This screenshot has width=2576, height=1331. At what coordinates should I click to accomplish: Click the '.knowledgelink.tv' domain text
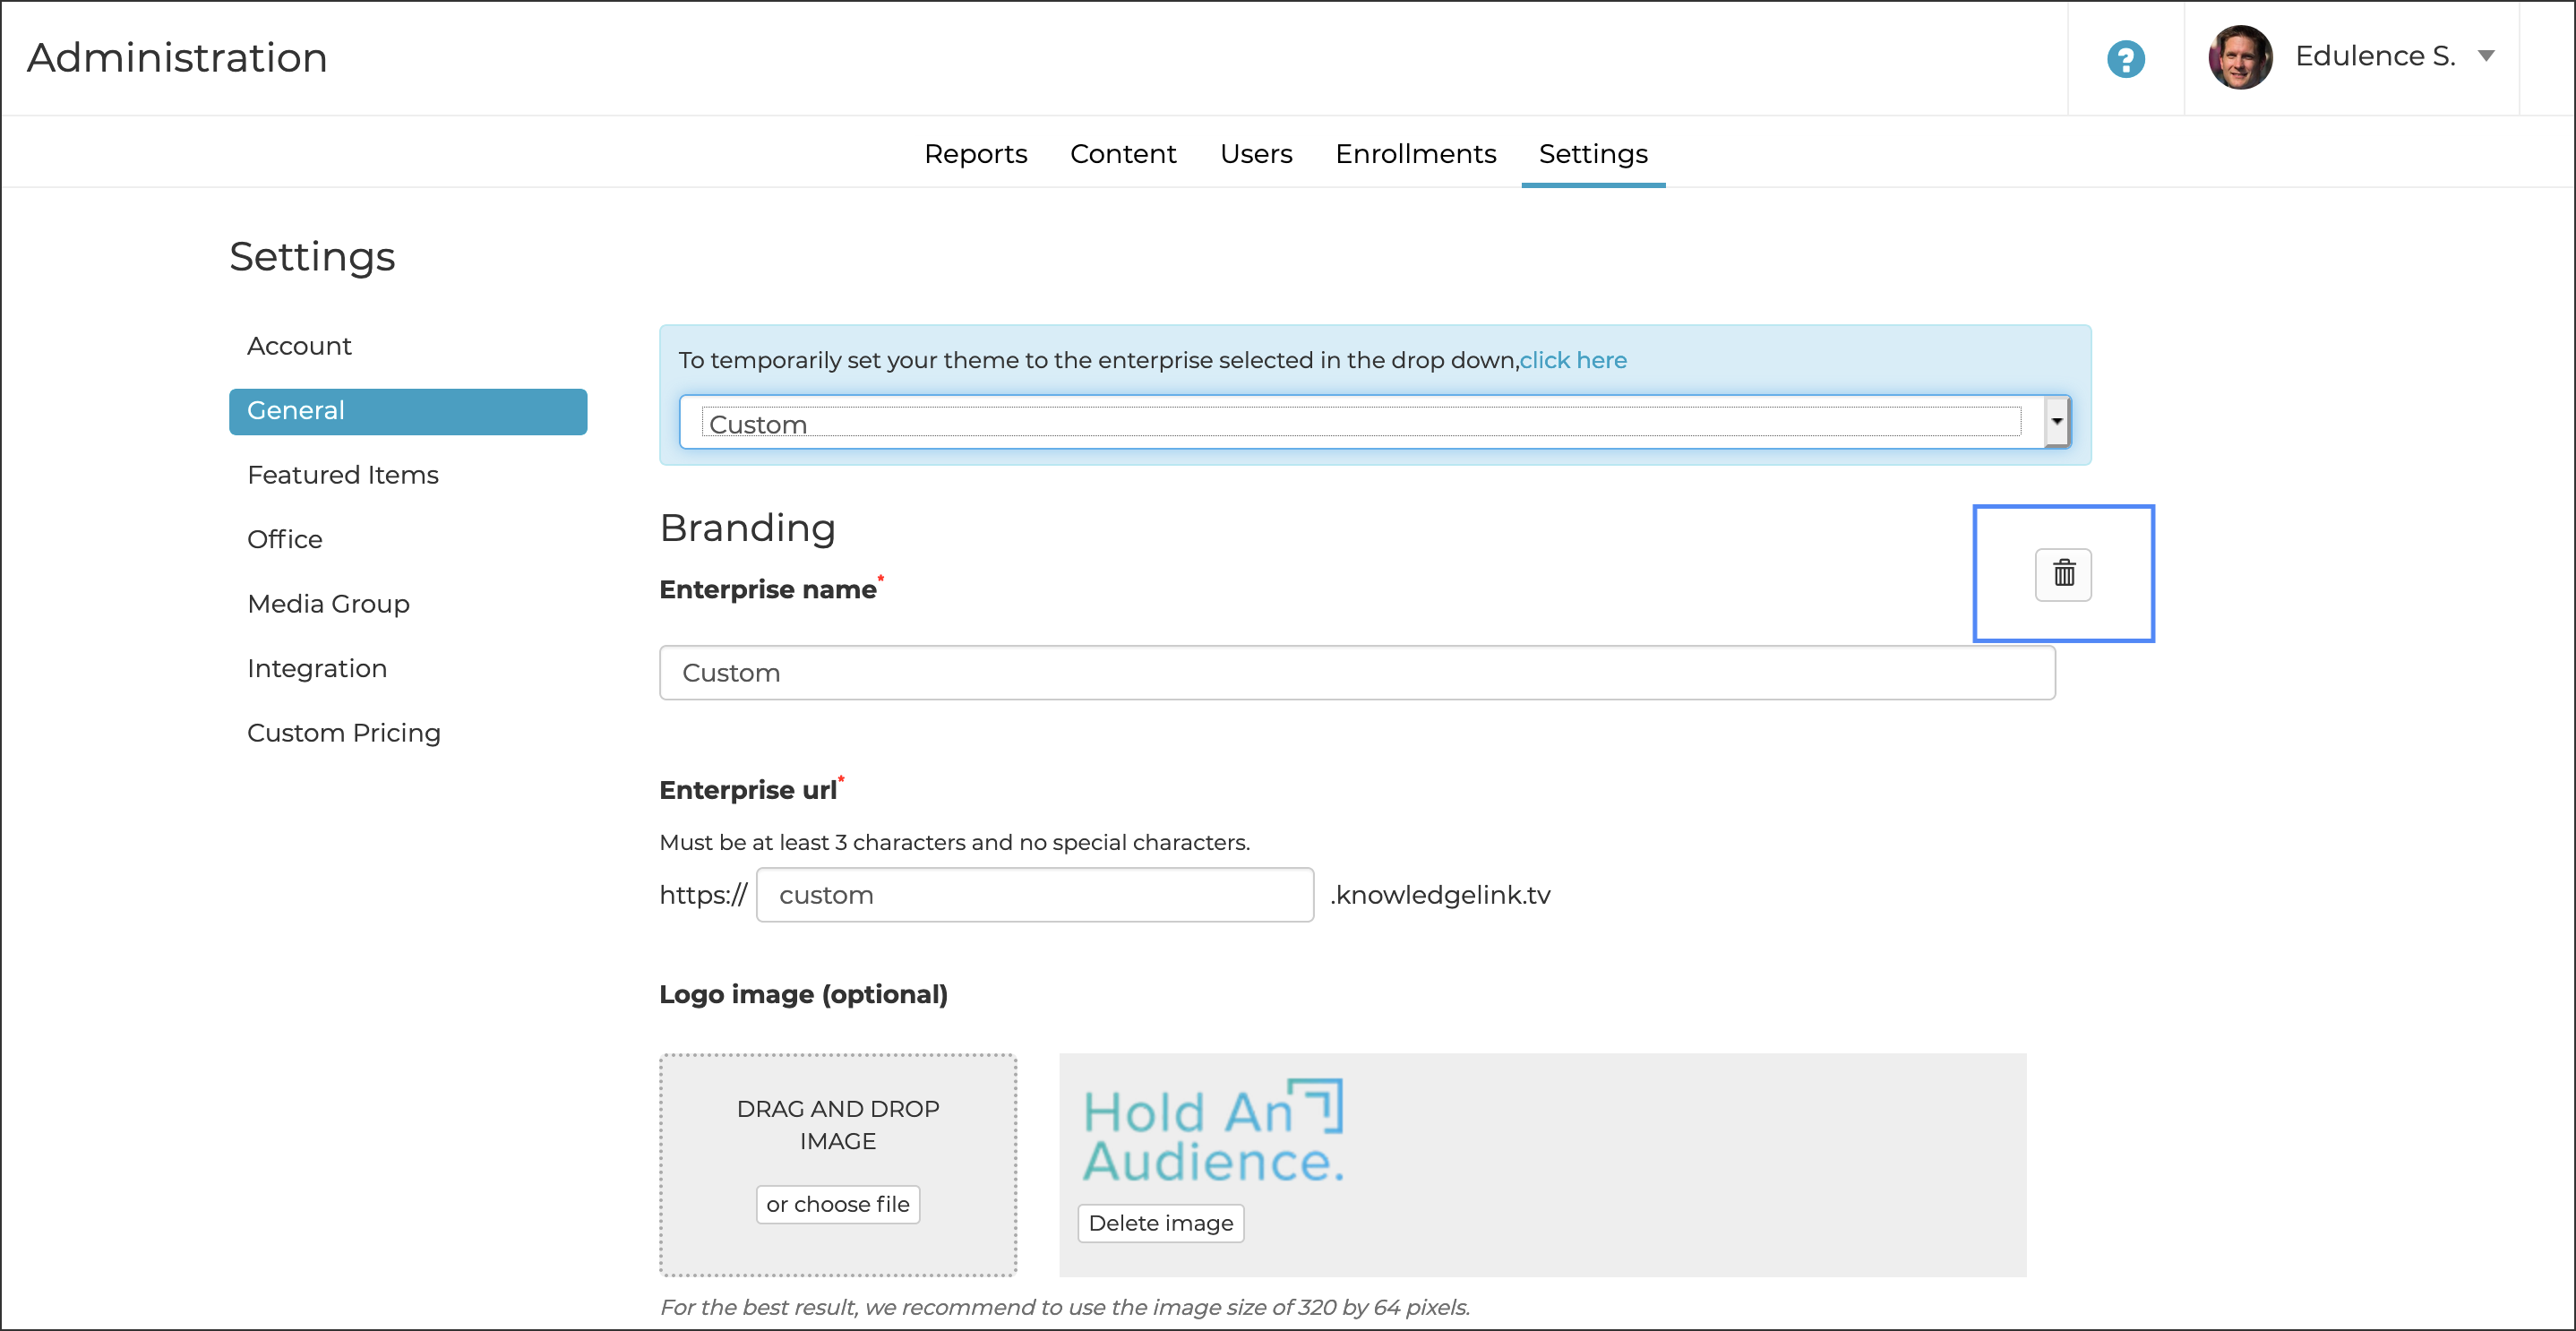1440,895
